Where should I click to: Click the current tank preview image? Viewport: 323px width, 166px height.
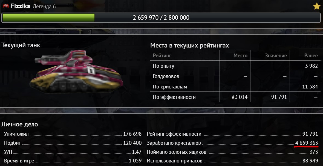pyautogui.click(x=76, y=72)
